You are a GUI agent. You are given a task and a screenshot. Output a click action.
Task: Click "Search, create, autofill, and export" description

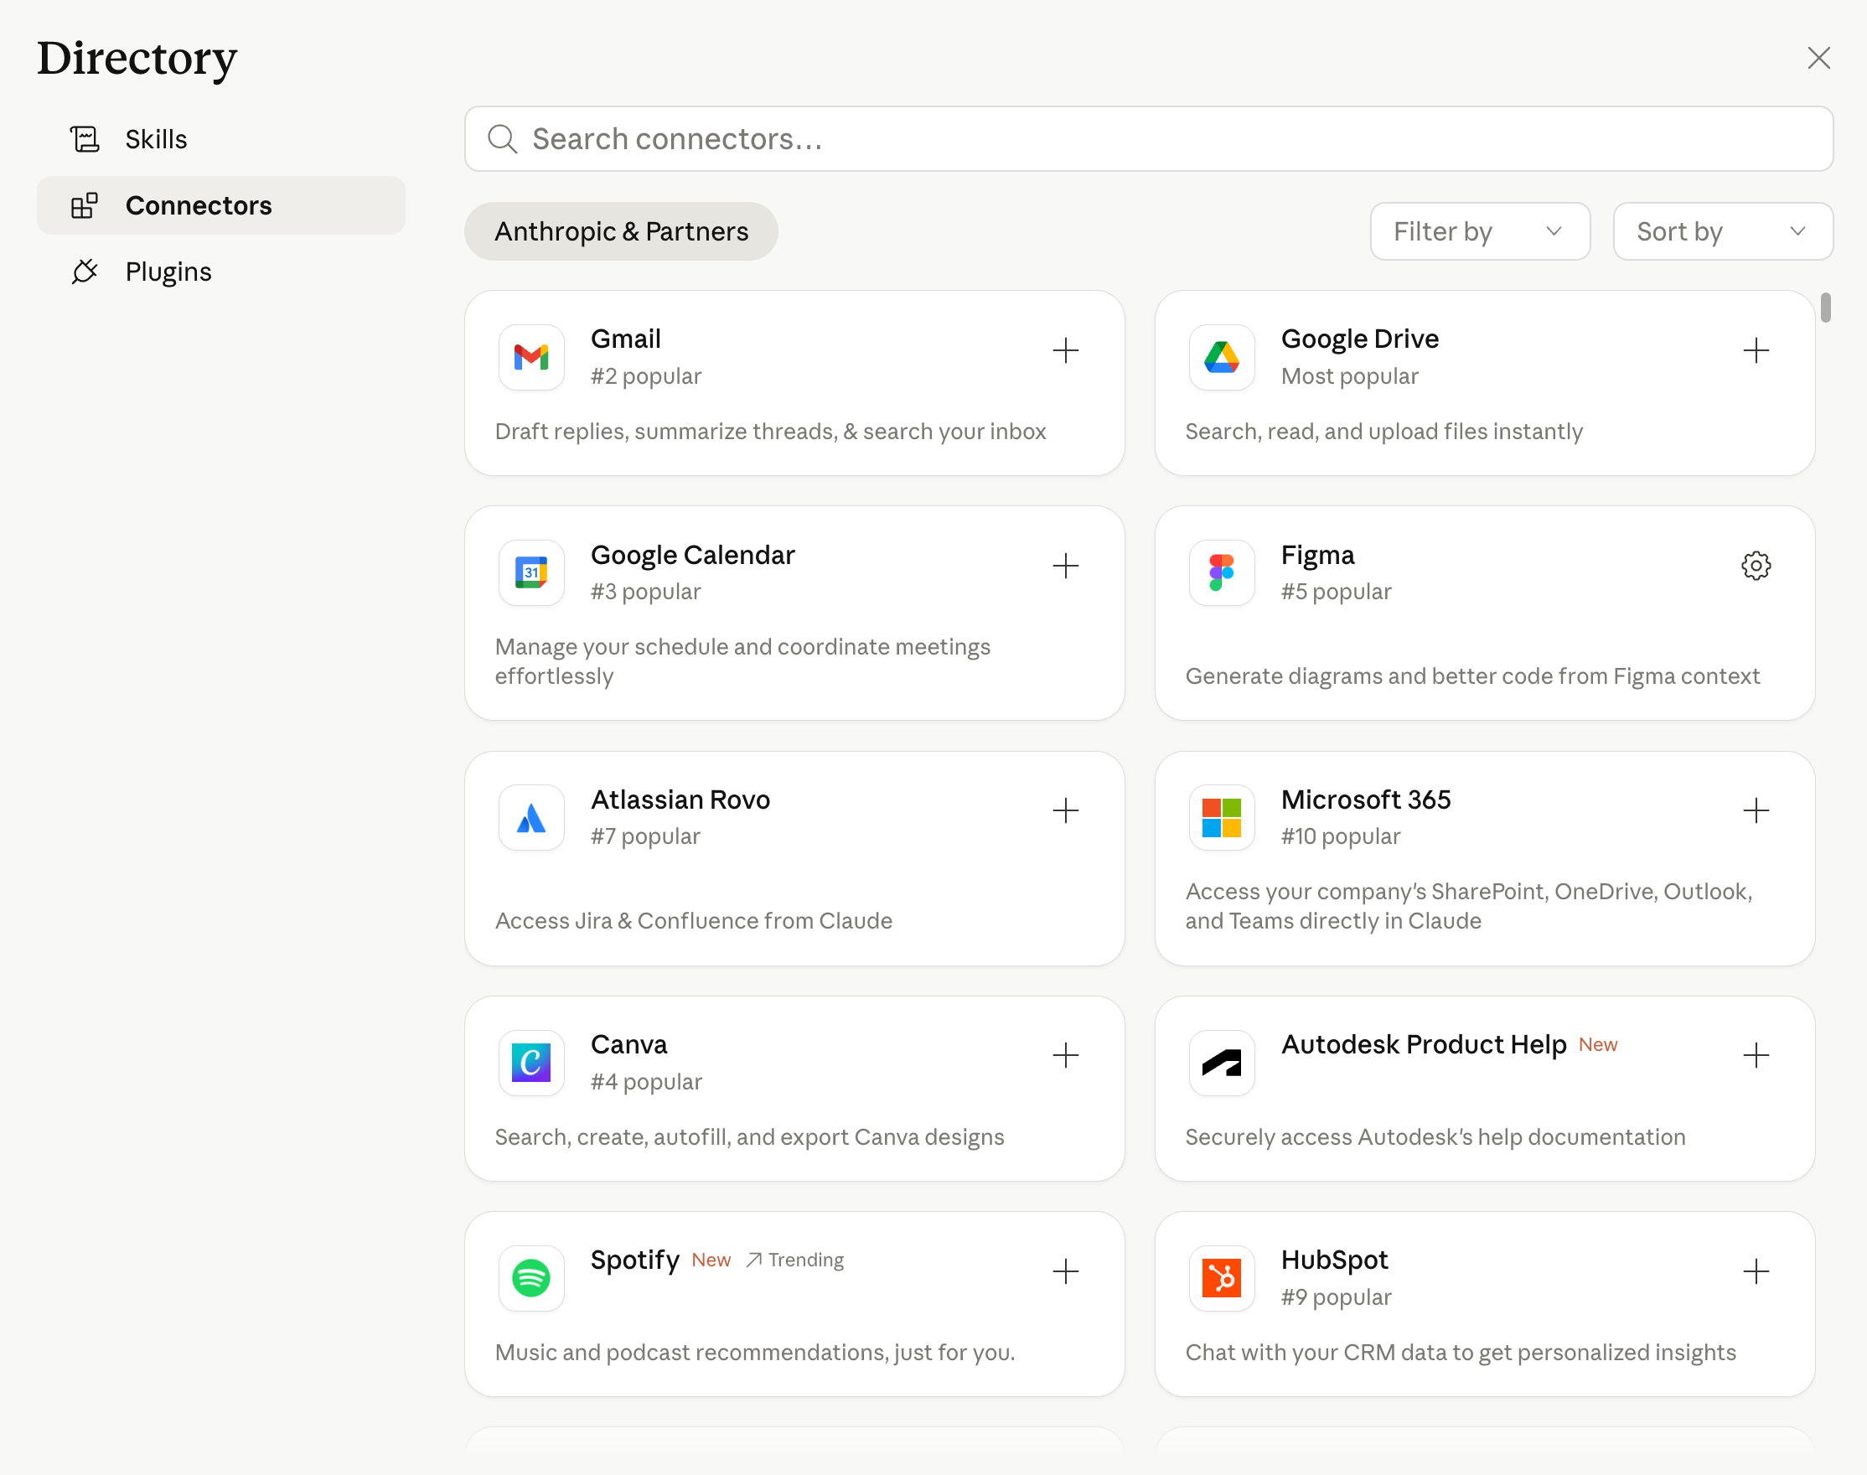(748, 1137)
